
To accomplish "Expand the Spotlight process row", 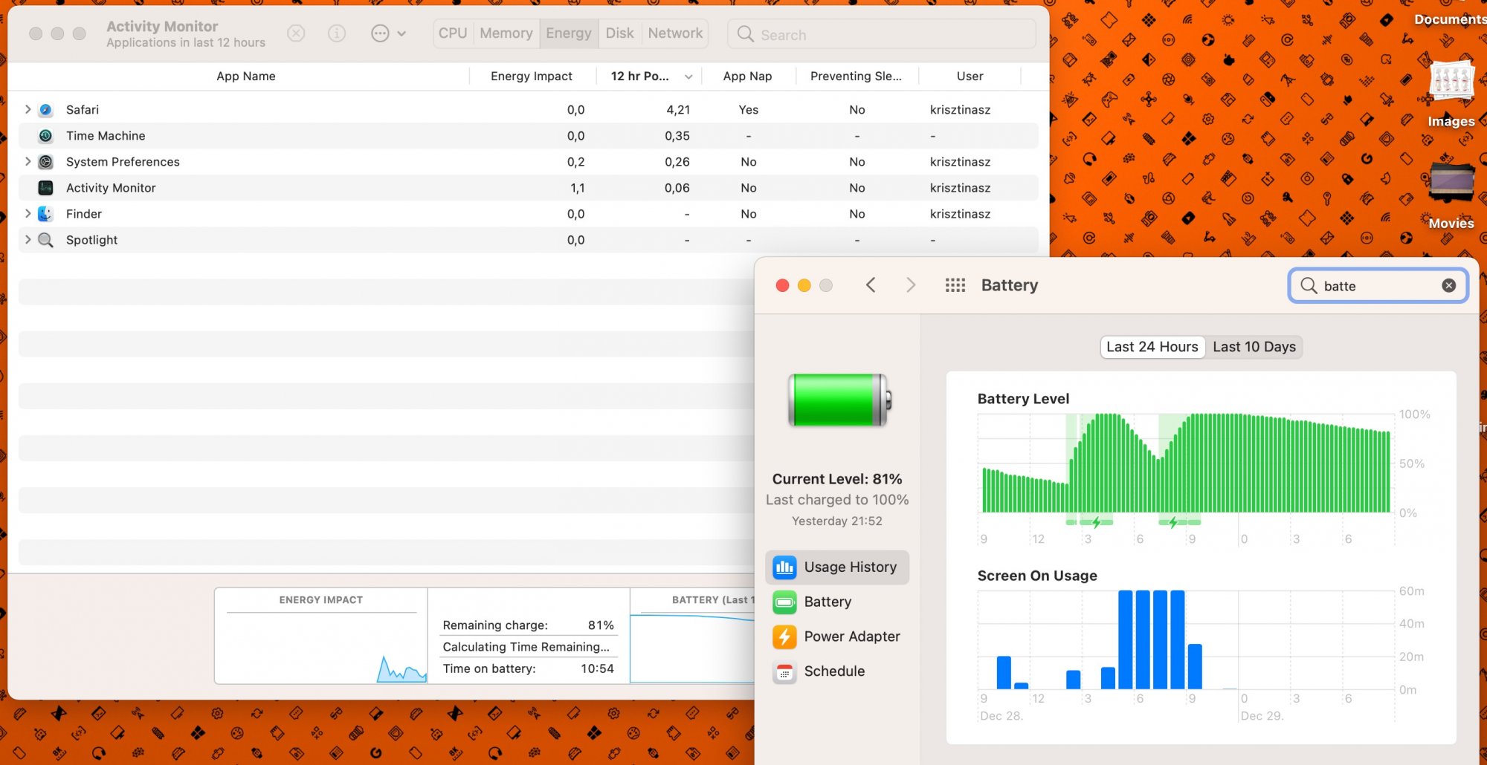I will [28, 240].
